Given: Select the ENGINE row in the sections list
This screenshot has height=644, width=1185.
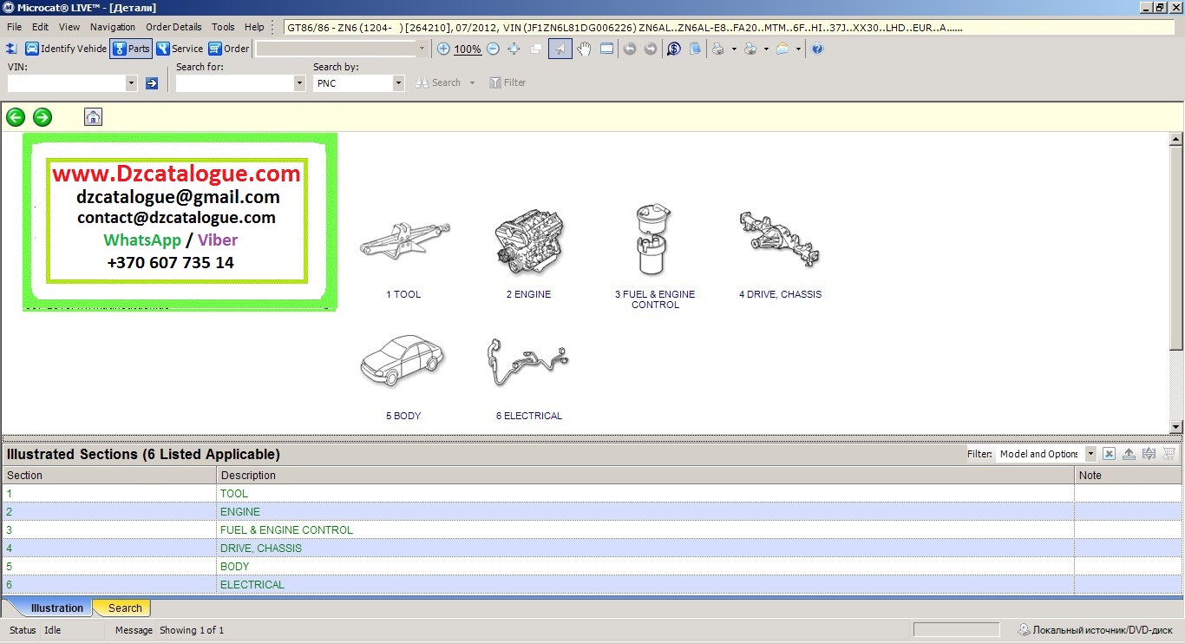Looking at the screenshot, I should coord(592,511).
